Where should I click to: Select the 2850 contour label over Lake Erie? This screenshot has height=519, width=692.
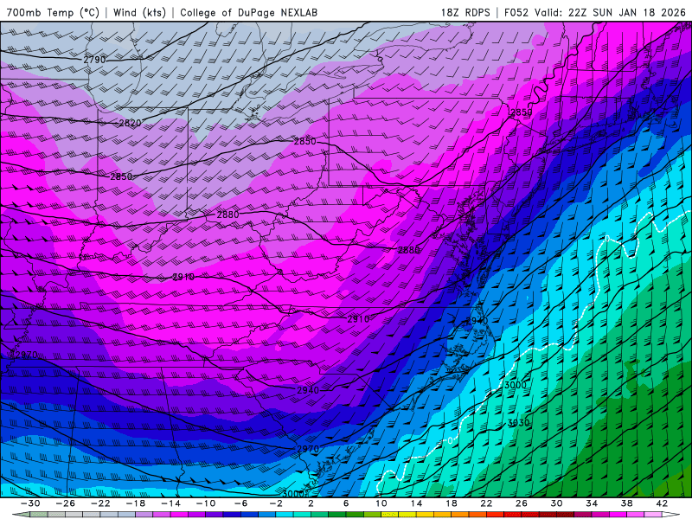[305, 141]
